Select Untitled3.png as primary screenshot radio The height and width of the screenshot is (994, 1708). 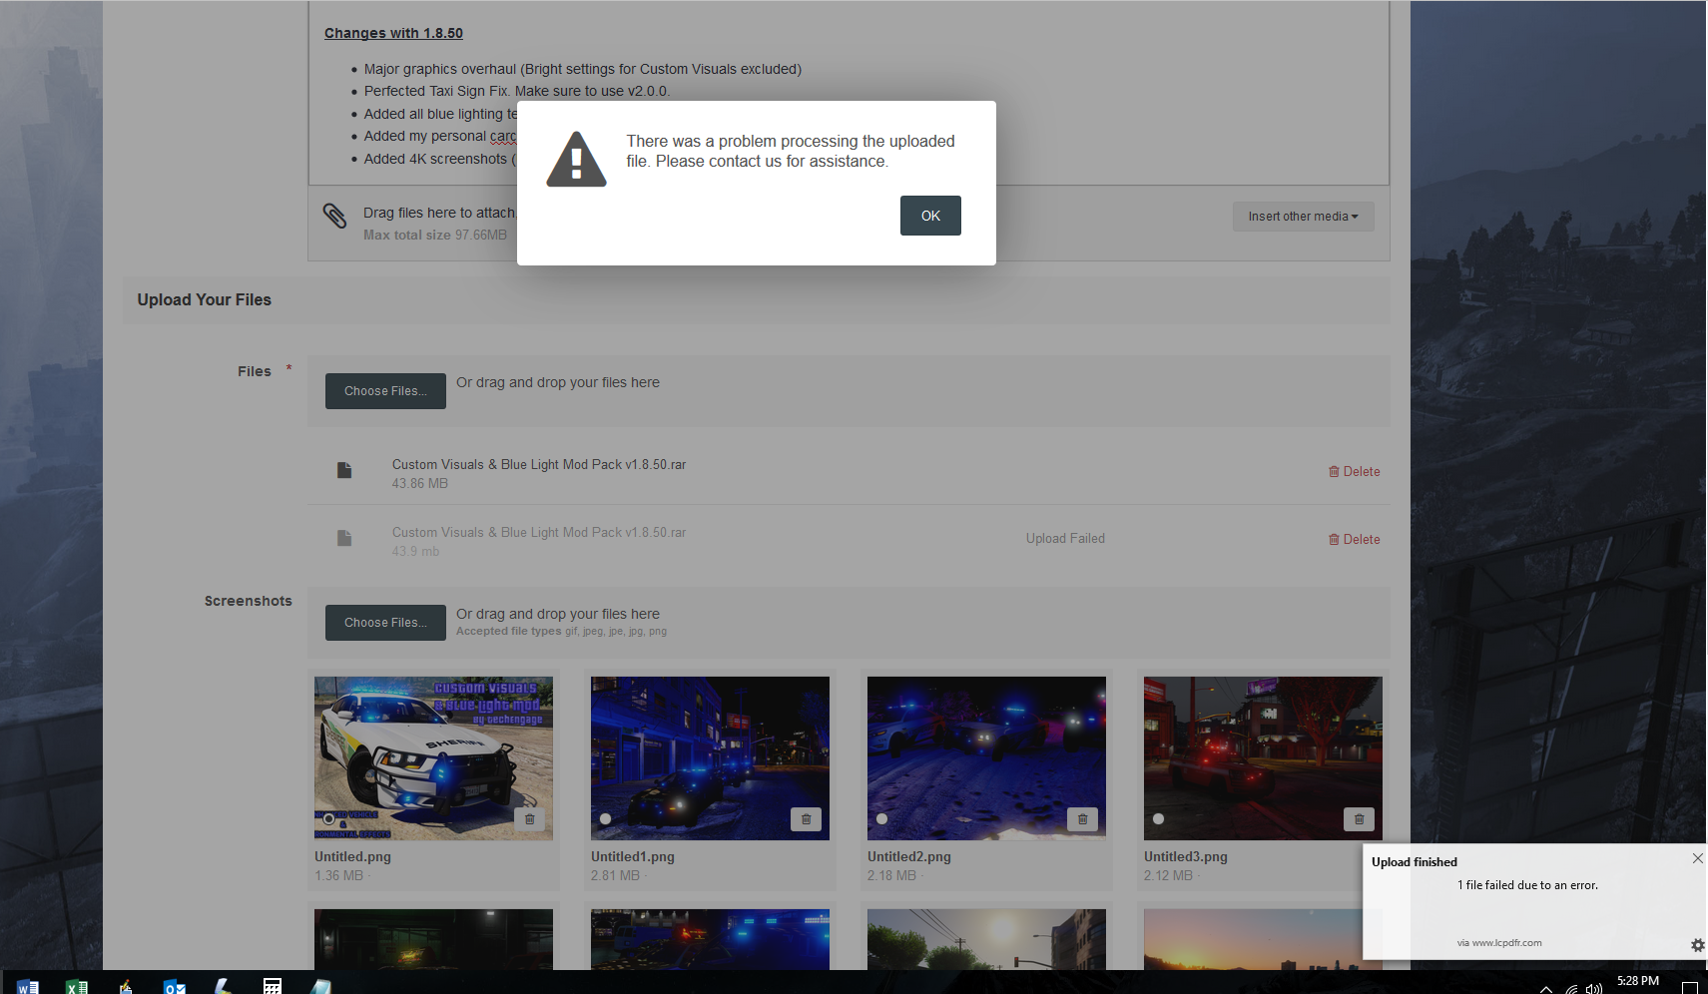pos(1158,818)
